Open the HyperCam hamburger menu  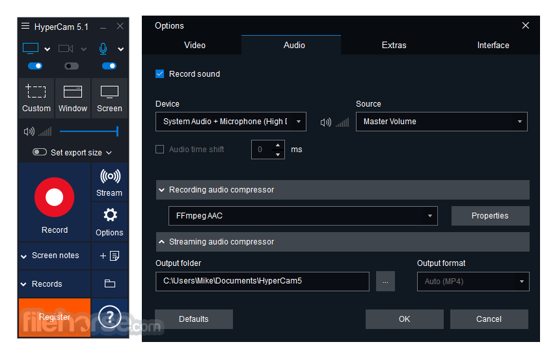25,26
